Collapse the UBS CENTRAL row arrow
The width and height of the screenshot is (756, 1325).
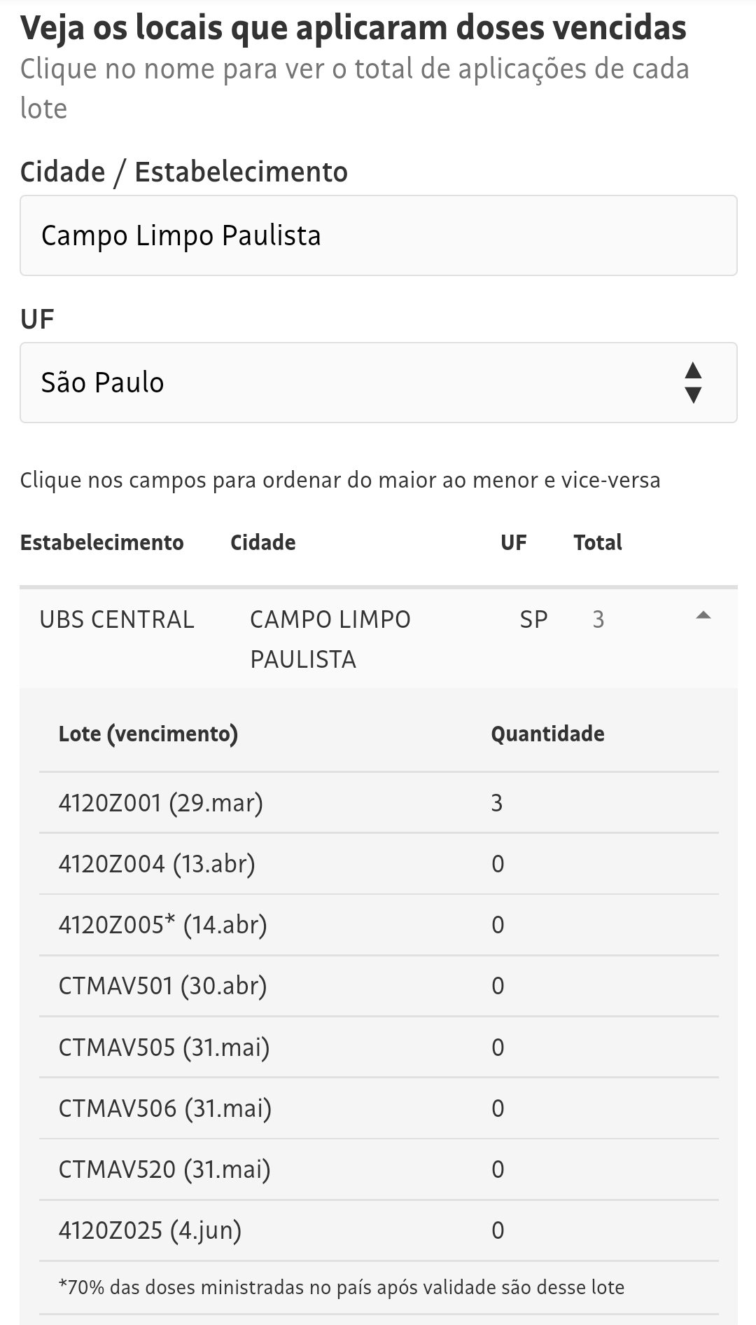703,617
